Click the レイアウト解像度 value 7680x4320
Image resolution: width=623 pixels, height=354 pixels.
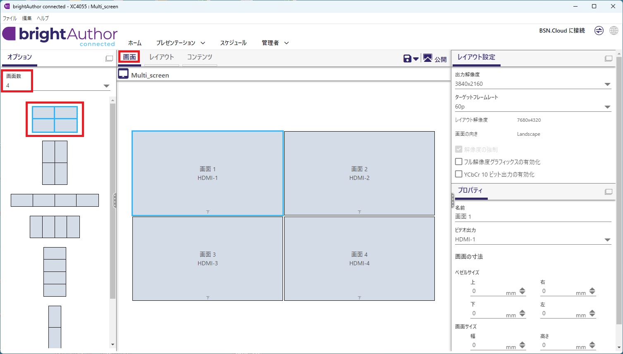tap(529, 120)
